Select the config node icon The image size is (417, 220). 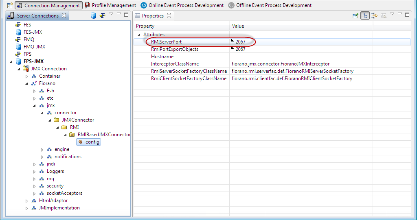pos(81,142)
